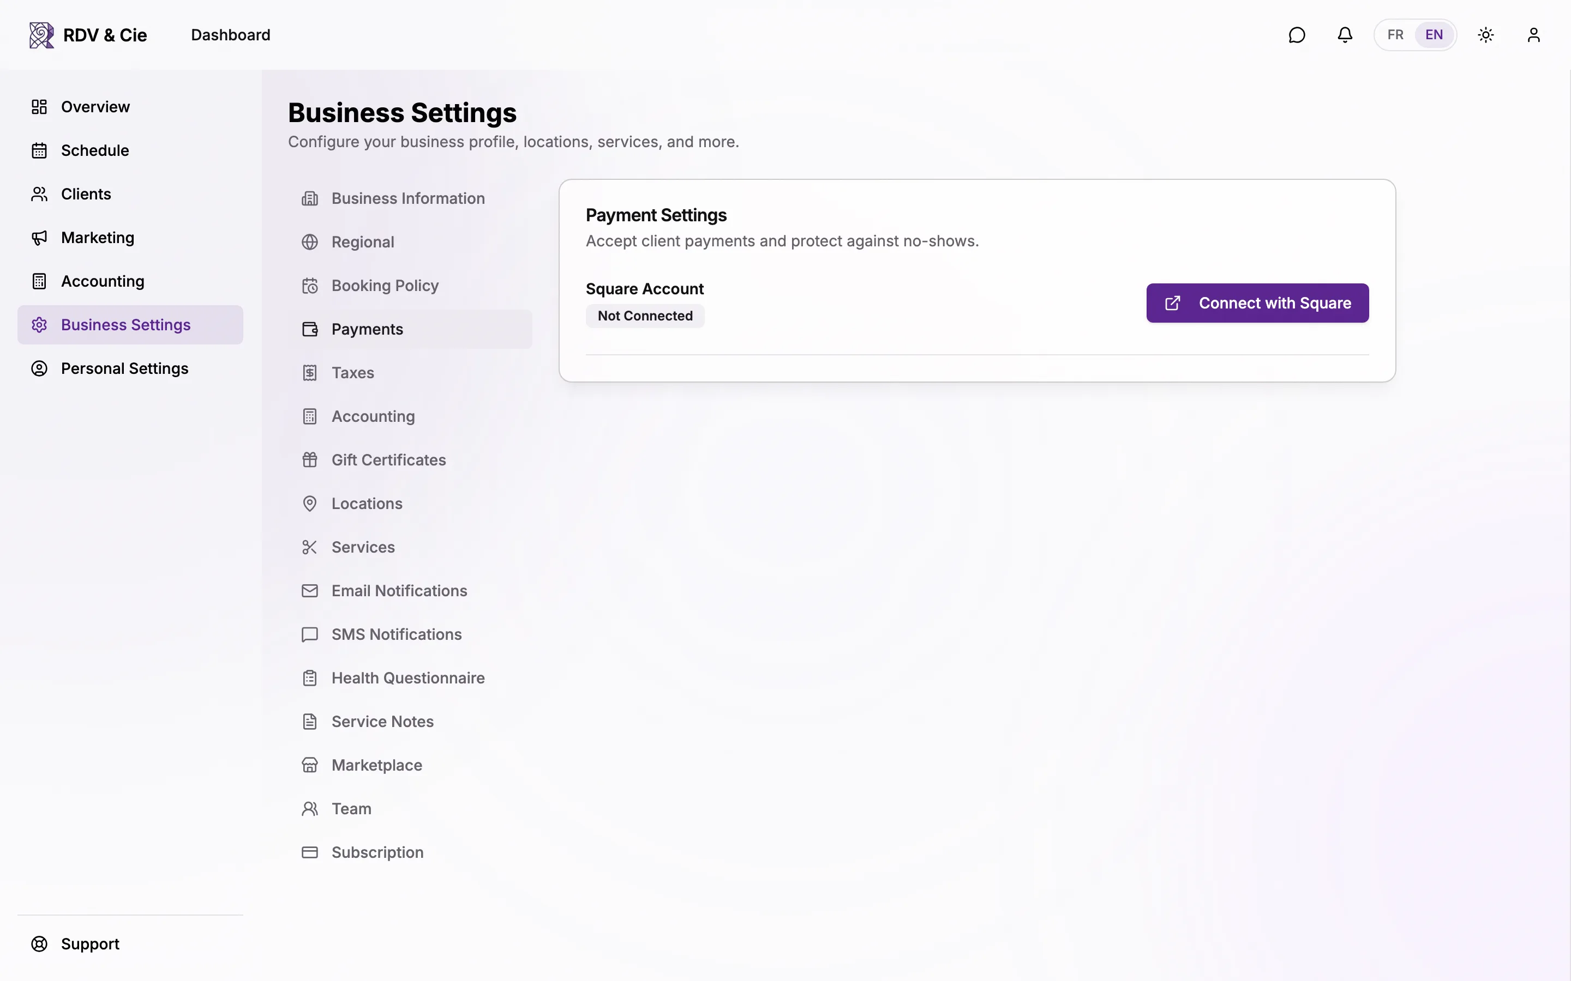Open Clients in the sidebar

point(130,194)
